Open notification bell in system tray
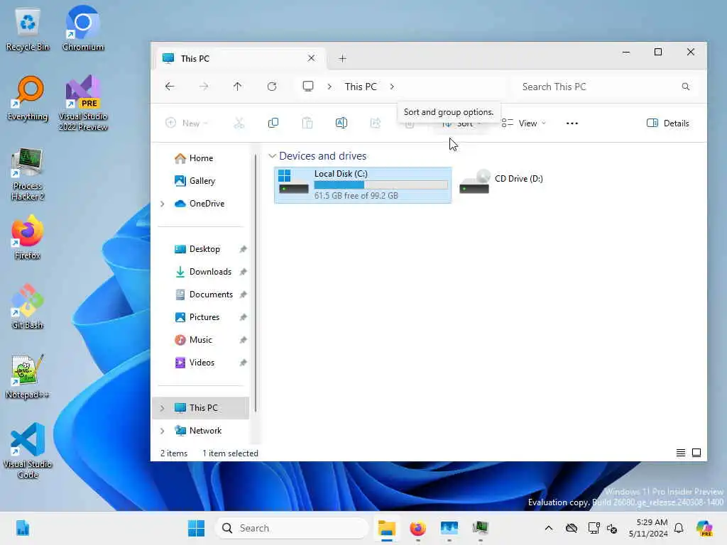Screen dimensions: 727x545 click(679, 528)
